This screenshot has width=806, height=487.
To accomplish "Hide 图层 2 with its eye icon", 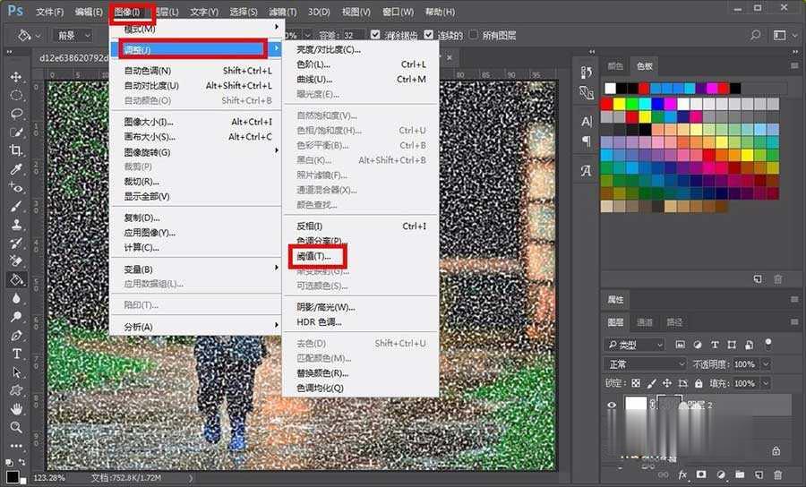I will pyautogui.click(x=612, y=406).
